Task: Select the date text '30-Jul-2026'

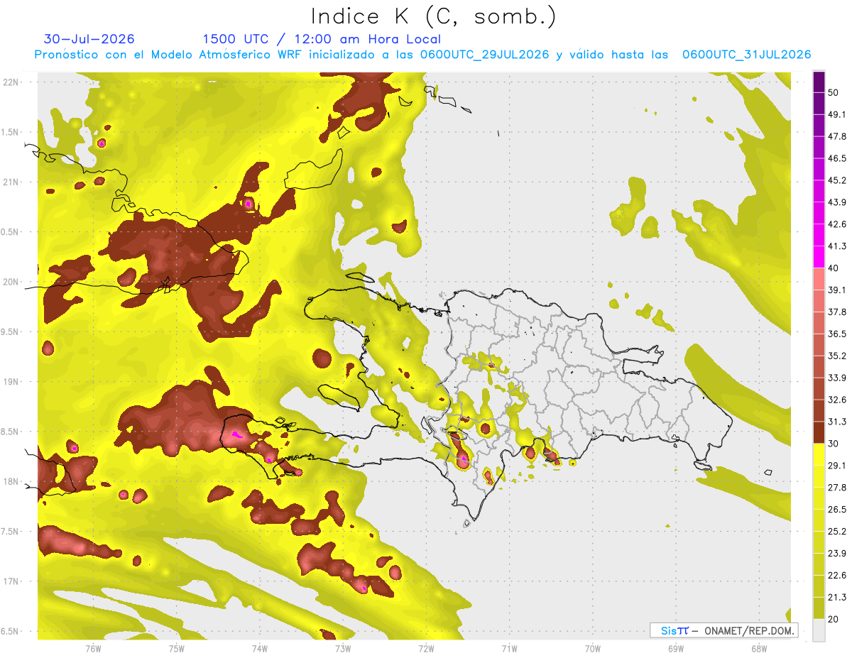Action: pos(89,39)
